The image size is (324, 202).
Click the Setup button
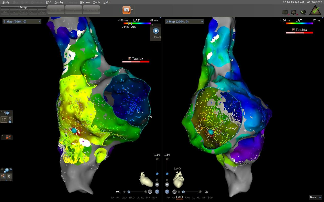tap(23, 7)
